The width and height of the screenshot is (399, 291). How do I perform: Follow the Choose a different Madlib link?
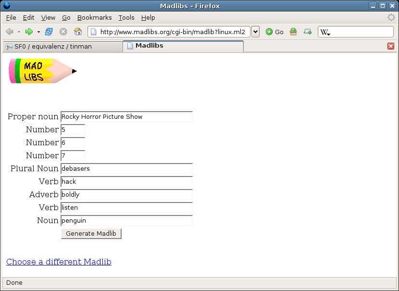tap(59, 262)
